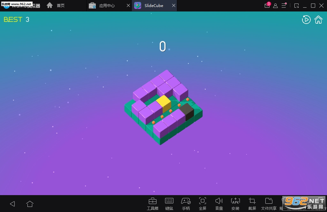327x212 pixels.
Task: Take a screenshot with 截屏
Action: point(252,204)
